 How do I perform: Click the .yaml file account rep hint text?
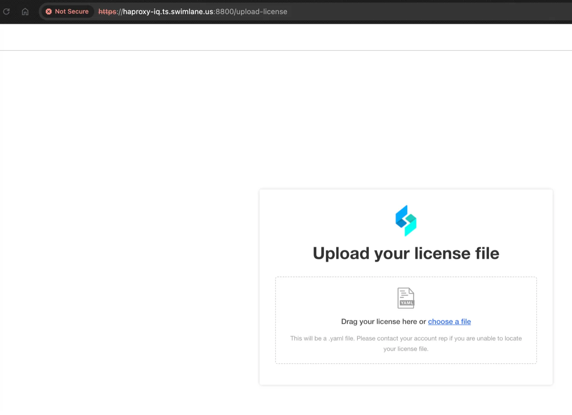pyautogui.click(x=406, y=344)
